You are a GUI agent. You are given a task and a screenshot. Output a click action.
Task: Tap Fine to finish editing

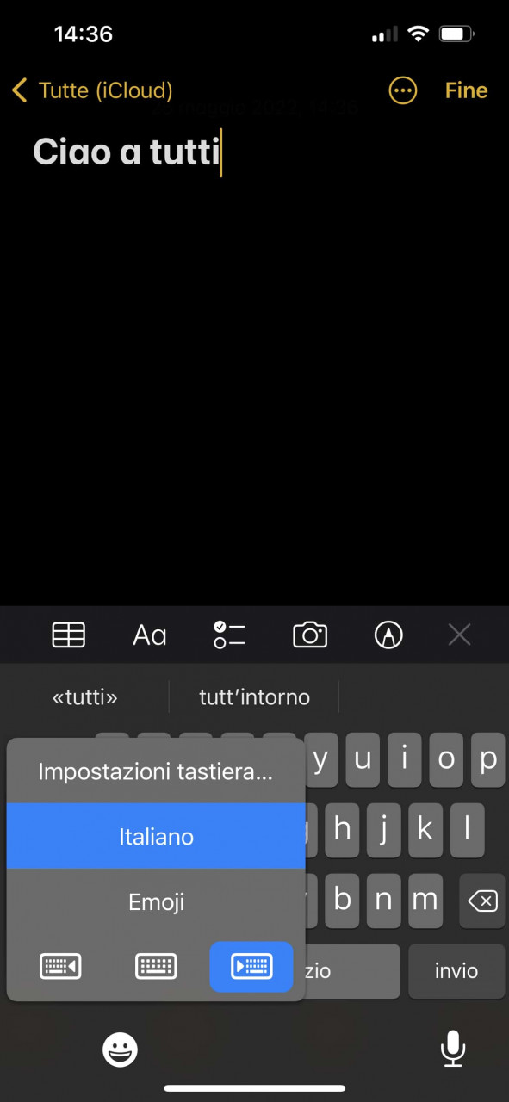coord(466,90)
